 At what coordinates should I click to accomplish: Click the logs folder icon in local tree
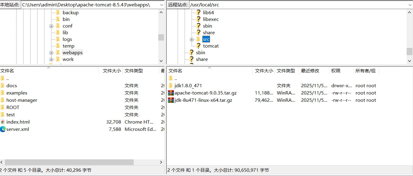(x=58, y=39)
